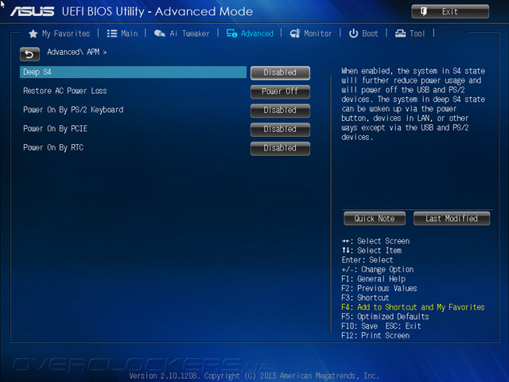Click the F12: Print Screen hint
The height and width of the screenshot is (382, 509).
click(x=375, y=336)
